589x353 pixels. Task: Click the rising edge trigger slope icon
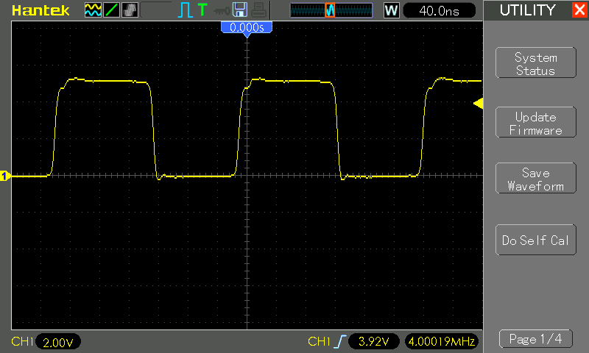pyautogui.click(x=340, y=341)
